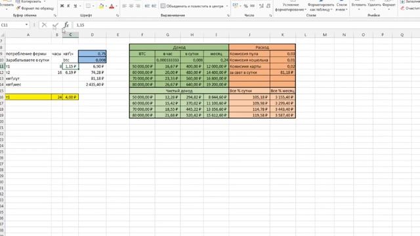Image resolution: width=420 pixels, height=236 pixels.
Task: Open Format as Table (Форматировать как таблицу) menu
Action: click(x=320, y=7)
